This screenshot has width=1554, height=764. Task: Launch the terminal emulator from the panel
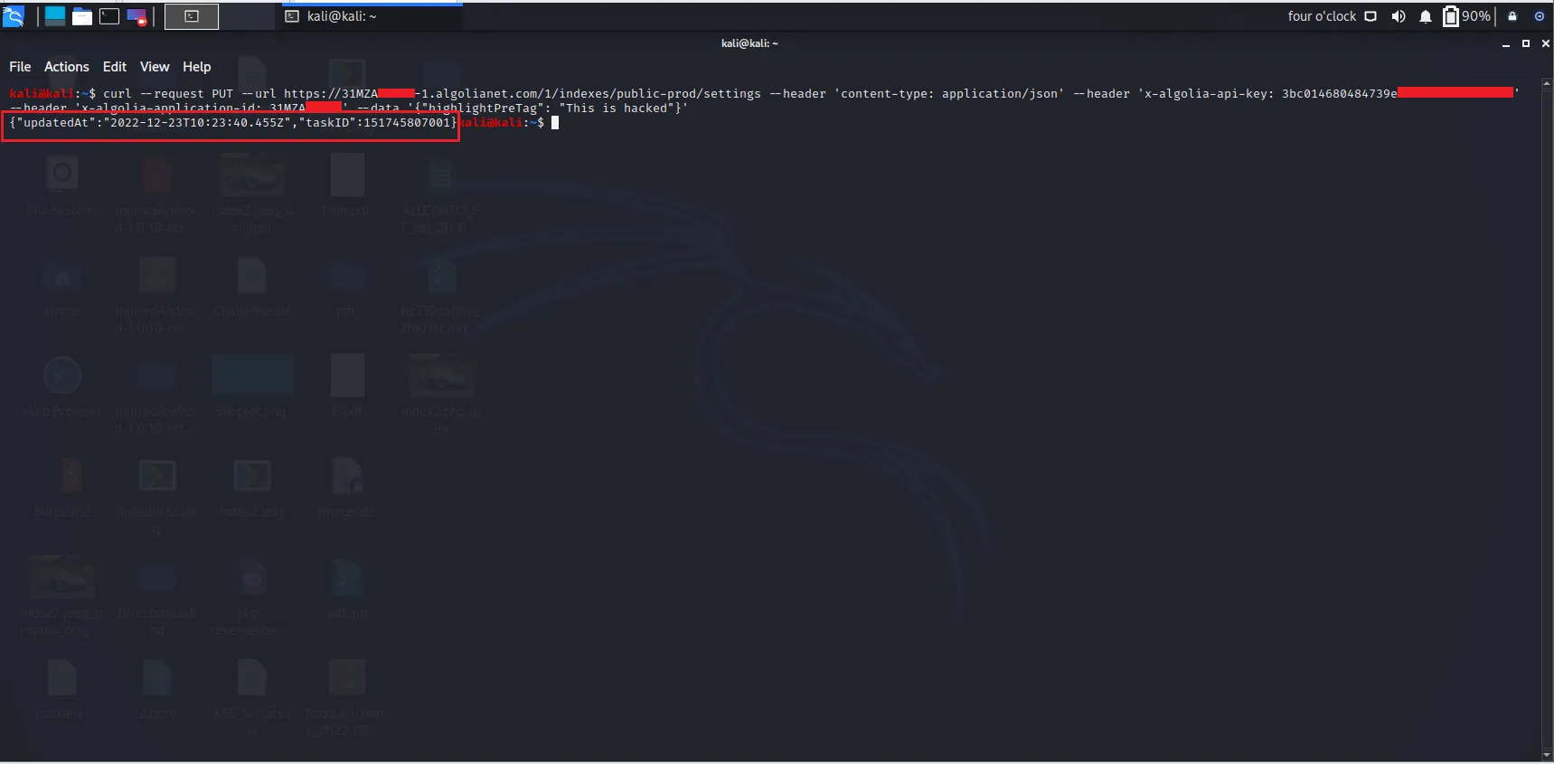point(109,16)
